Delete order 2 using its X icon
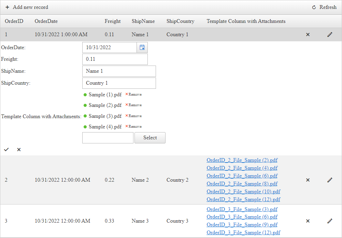Image resolution: width=342 pixels, height=238 pixels. tap(308, 180)
